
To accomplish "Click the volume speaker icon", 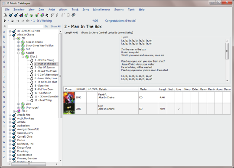I will (28, 21).
